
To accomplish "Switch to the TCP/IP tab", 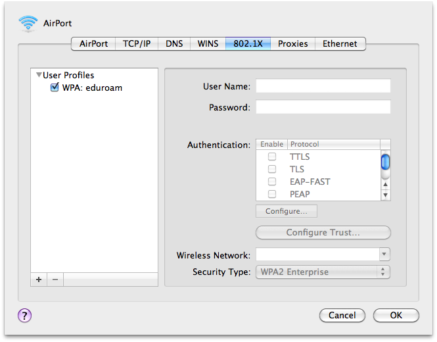I will (137, 44).
